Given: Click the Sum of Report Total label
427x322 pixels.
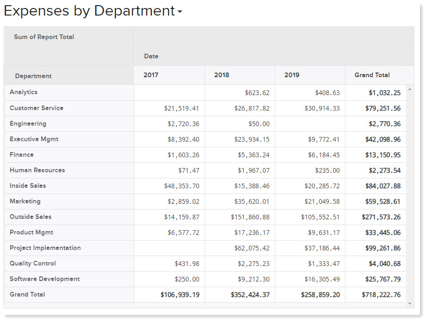Looking at the screenshot, I should click(44, 37).
